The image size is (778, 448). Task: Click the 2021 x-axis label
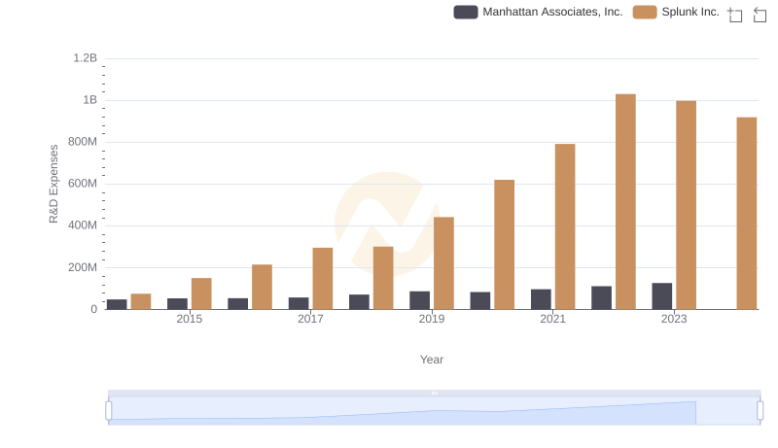tap(552, 319)
